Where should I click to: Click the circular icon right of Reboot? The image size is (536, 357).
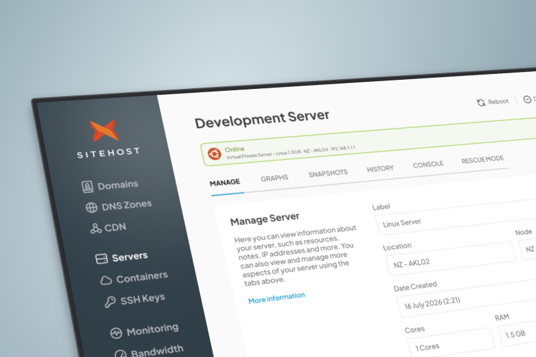tap(527, 99)
